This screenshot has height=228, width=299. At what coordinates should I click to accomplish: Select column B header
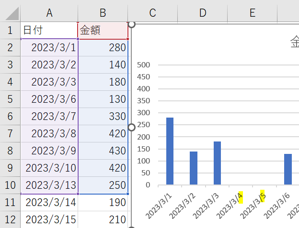coord(103,13)
